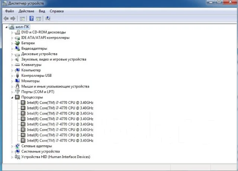238x171 pixels.
Task: Click the IDE ATA/ATAPI контроллеры icon
Action: 17,38
